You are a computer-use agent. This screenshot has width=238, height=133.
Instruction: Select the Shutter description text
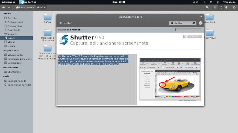93,60
